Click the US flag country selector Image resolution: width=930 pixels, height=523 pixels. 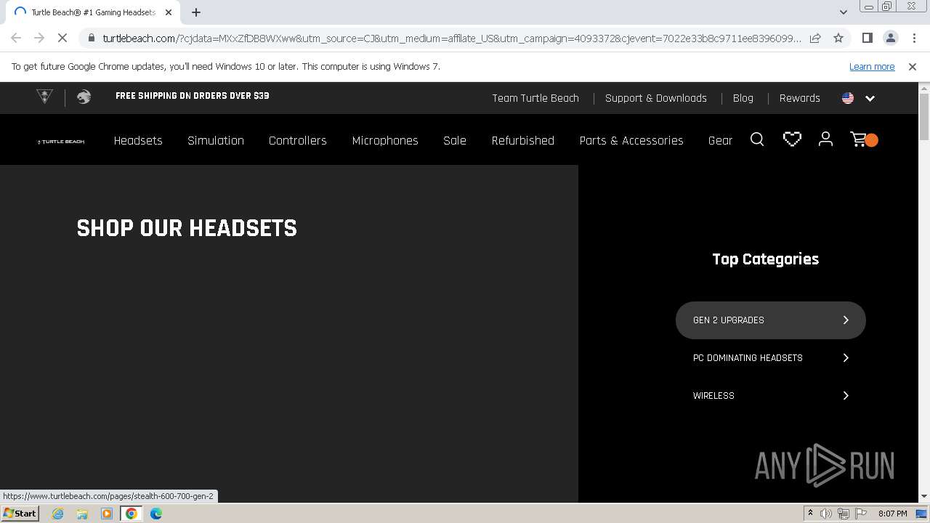848,98
